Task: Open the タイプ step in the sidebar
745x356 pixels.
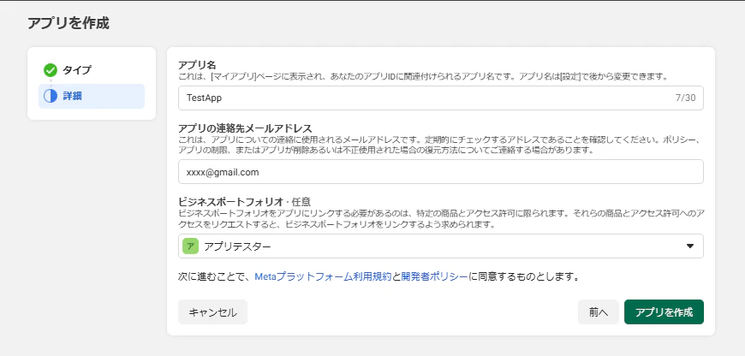Action: tap(92, 70)
